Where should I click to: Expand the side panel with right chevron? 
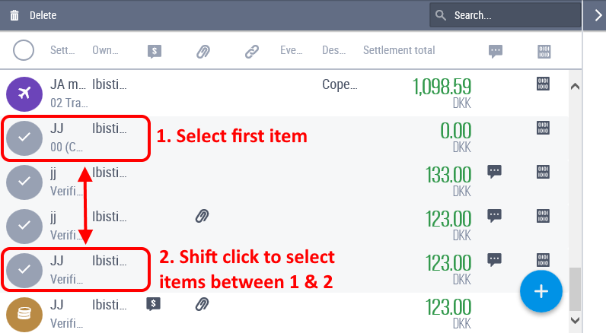click(x=598, y=15)
